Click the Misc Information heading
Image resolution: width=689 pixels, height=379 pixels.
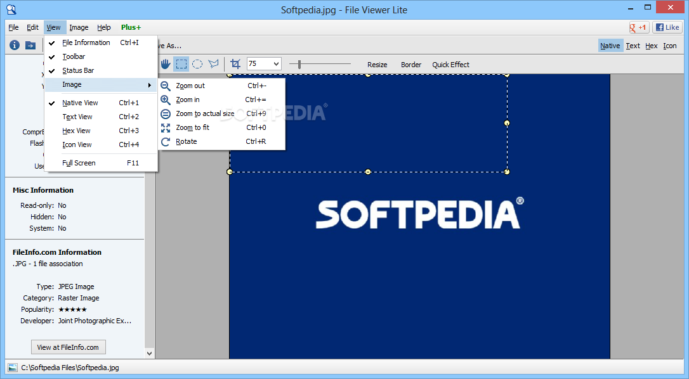point(43,190)
